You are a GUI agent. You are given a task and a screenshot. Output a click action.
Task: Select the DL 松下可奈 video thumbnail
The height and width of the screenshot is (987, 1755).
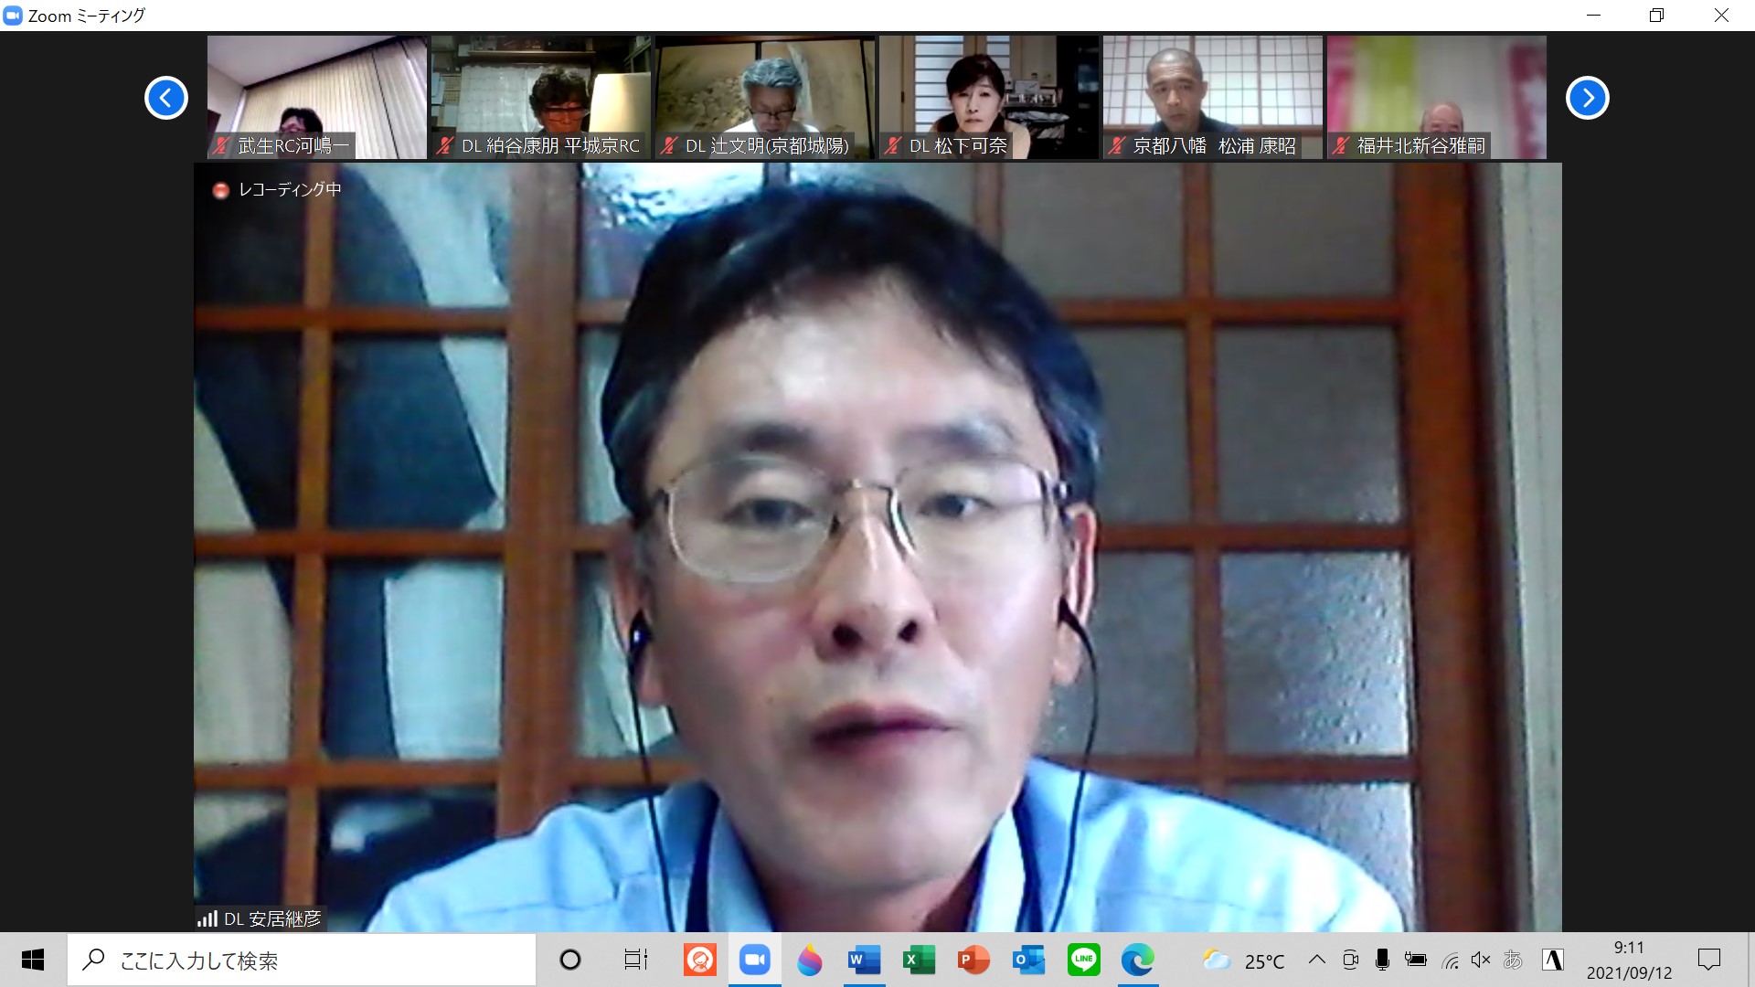coord(988,91)
